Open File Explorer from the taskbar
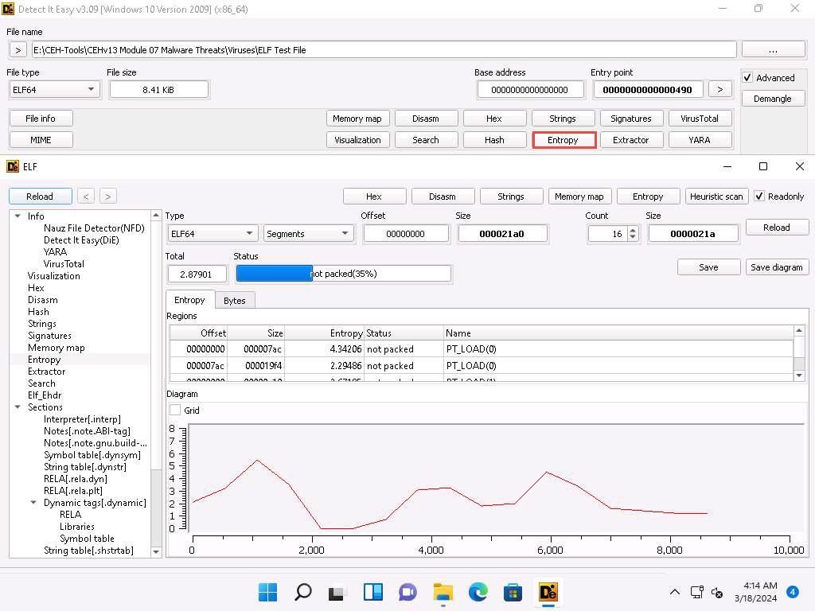The height and width of the screenshot is (611, 815). pyautogui.click(x=443, y=592)
